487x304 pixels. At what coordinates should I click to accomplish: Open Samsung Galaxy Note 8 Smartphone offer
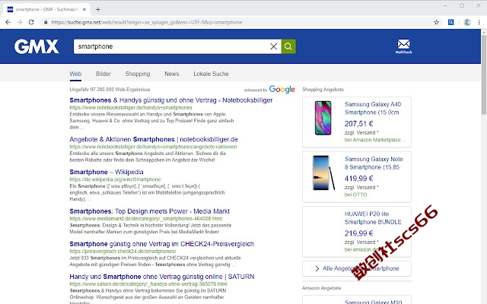(374, 163)
